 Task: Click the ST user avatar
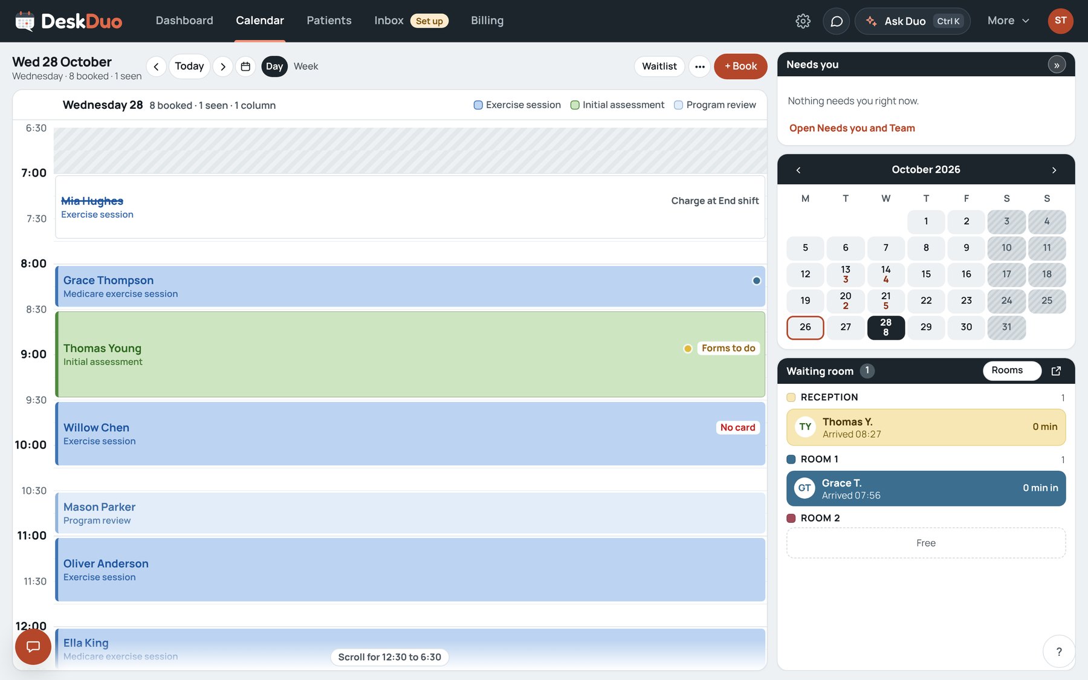point(1060,21)
